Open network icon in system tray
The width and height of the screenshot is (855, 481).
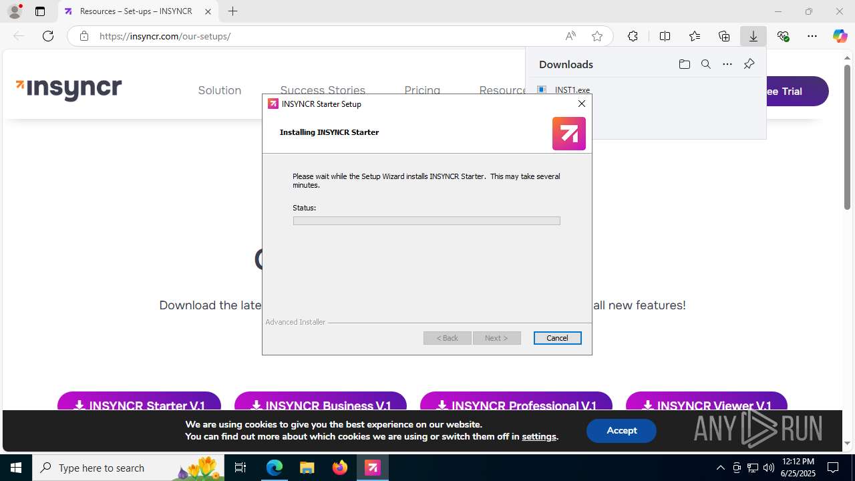[x=752, y=468]
